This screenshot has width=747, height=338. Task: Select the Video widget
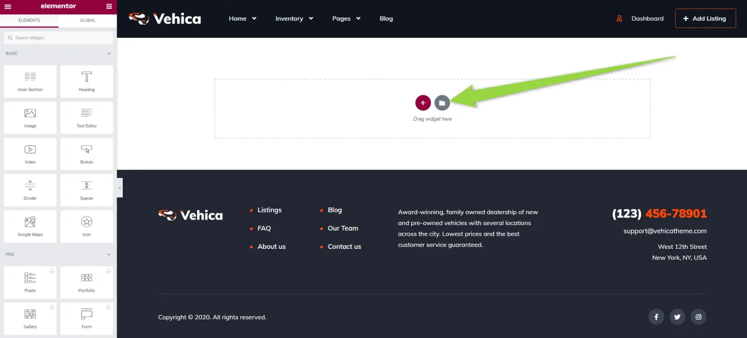[x=30, y=154]
